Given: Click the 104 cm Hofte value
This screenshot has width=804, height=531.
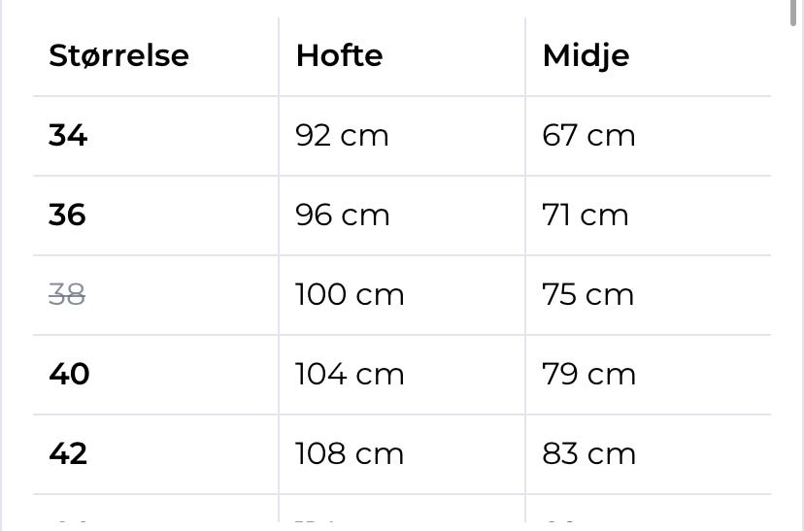Looking at the screenshot, I should (x=350, y=374).
